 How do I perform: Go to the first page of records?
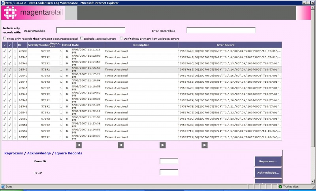(x=79, y=145)
